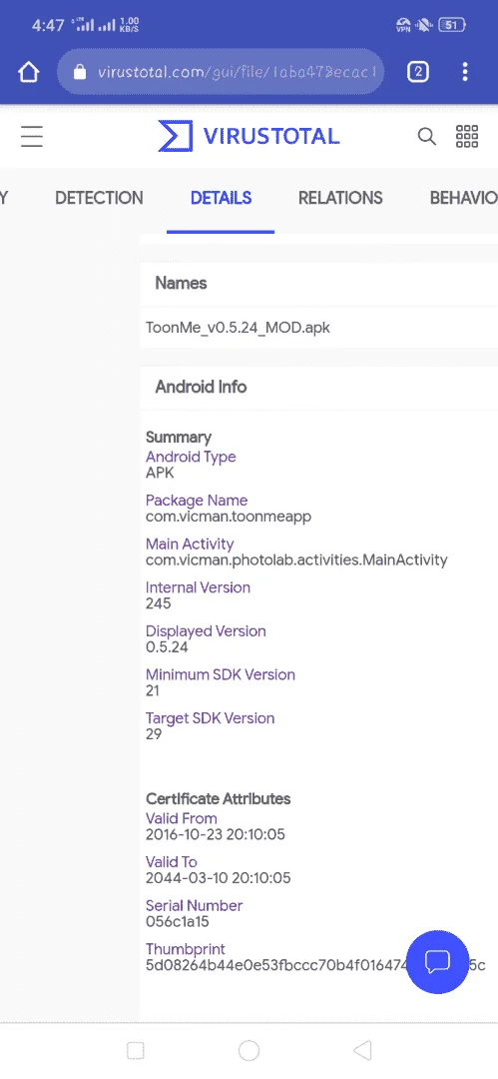Viewport: 498px width, 1079px height.
Task: Tap the padlock icon in address bar
Action: tap(80, 72)
